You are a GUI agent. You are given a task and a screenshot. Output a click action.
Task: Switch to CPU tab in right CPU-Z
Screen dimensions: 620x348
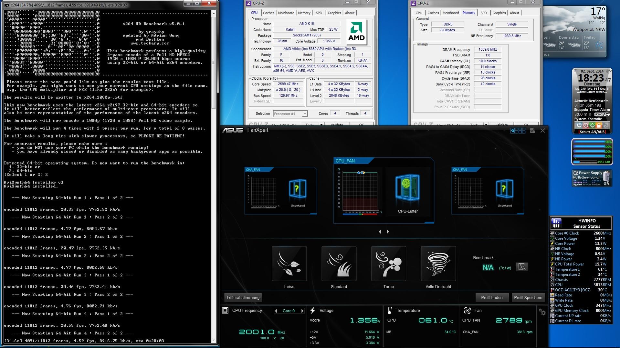click(419, 13)
